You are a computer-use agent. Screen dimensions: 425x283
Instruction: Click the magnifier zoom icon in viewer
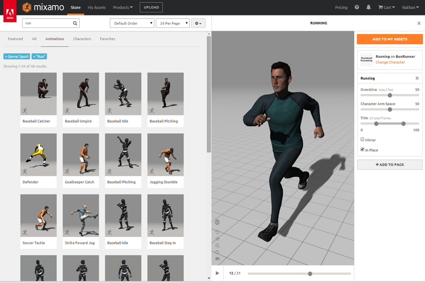point(217,245)
